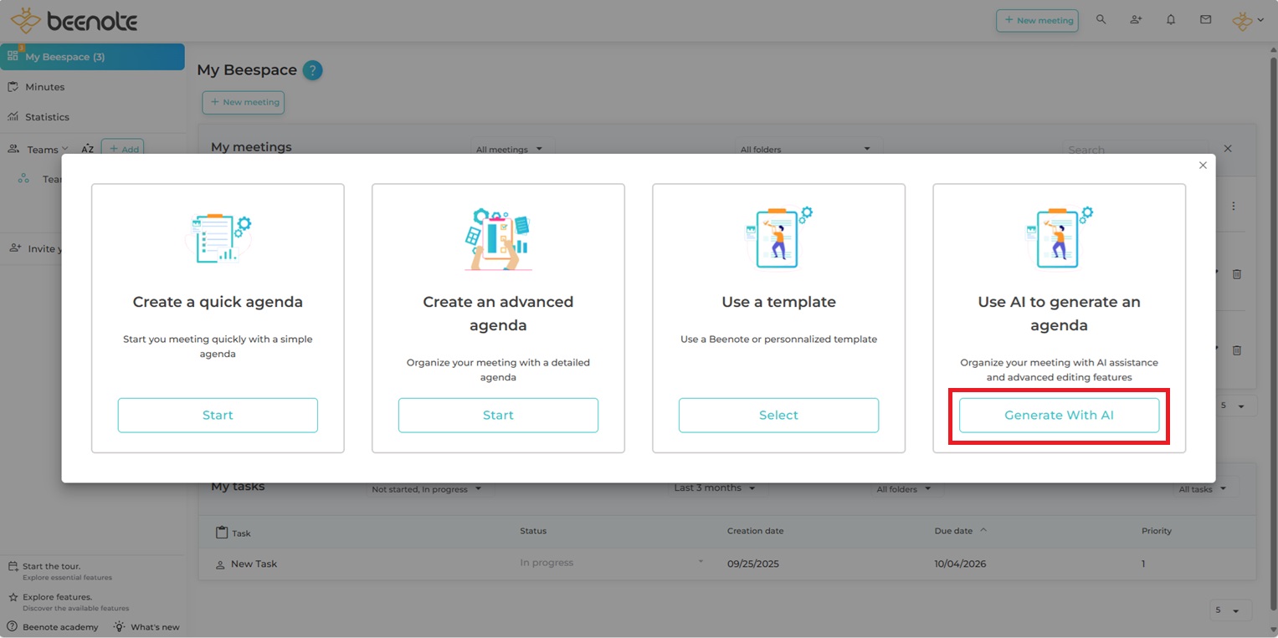
Task: Click the add user icon in header
Action: [1136, 20]
